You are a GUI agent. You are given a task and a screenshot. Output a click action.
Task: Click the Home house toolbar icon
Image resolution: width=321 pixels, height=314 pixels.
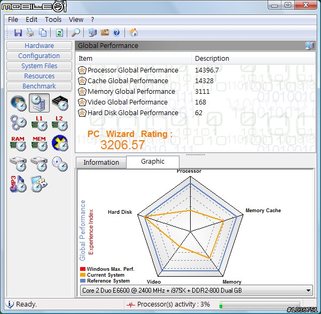click(x=134, y=33)
